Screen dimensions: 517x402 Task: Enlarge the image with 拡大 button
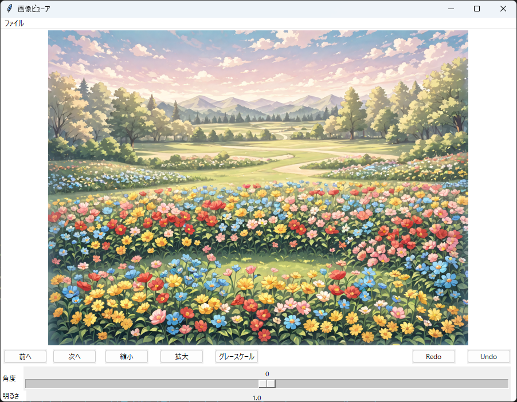click(182, 356)
